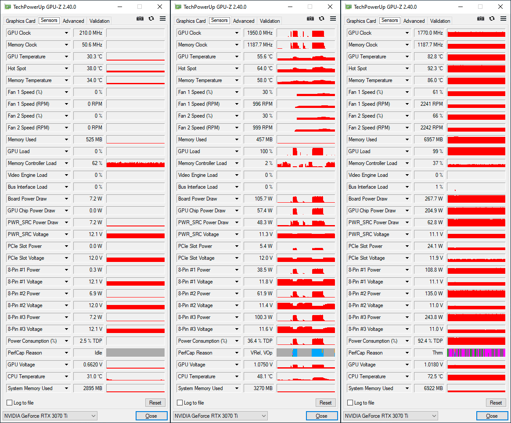Click the refresh icon in the middle GPU-Z window
511x423 pixels.
click(x=322, y=18)
